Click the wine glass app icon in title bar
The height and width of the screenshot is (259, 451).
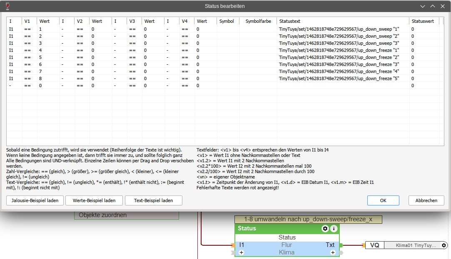[7, 6]
